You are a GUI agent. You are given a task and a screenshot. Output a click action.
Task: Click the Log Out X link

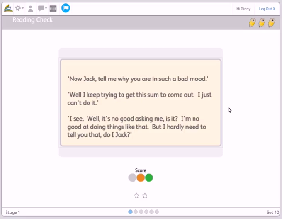click(267, 9)
